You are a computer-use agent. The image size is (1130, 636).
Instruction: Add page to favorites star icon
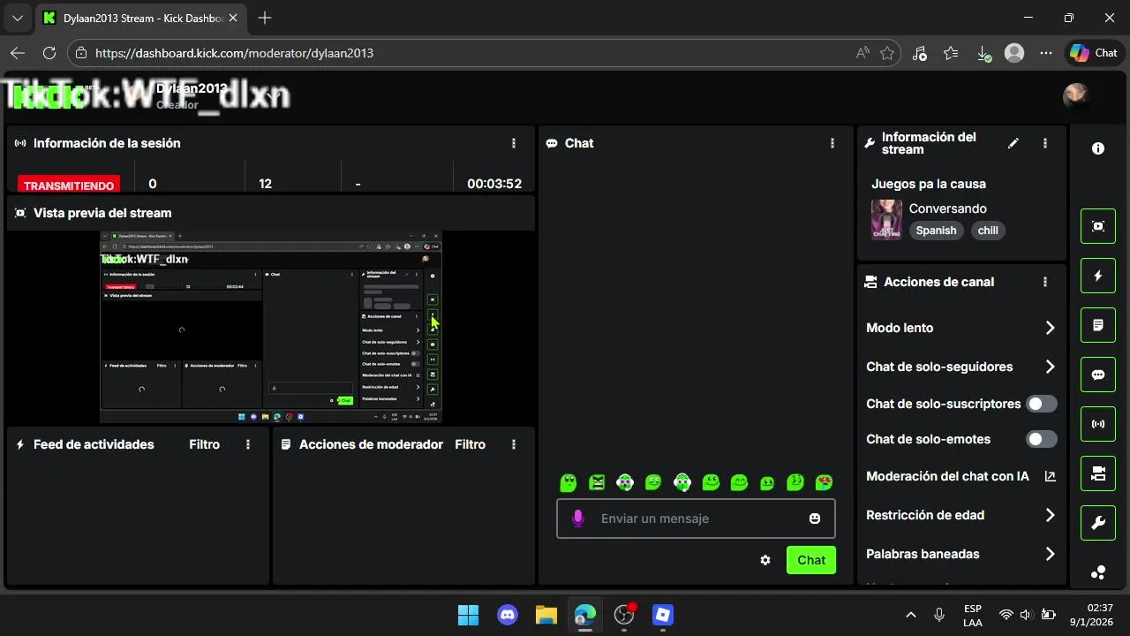click(887, 53)
